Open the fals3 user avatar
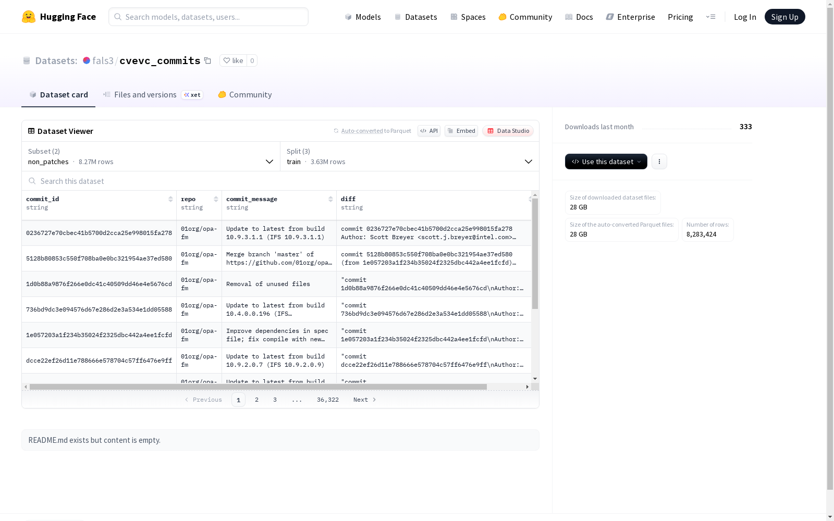834x521 pixels. (x=87, y=60)
